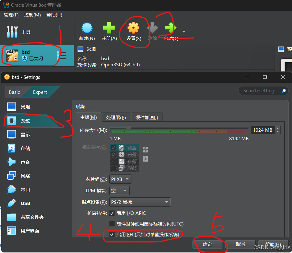Switch to the Motherboard (主板) tab
292x253 pixels.
pyautogui.click(x=89, y=117)
